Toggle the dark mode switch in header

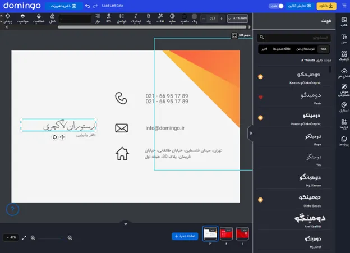pyautogui.click(x=277, y=6)
